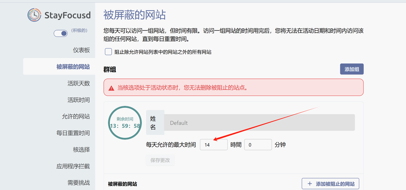Click the StayFocusd clock logo icon
The height and width of the screenshot is (190, 406).
click(x=34, y=15)
